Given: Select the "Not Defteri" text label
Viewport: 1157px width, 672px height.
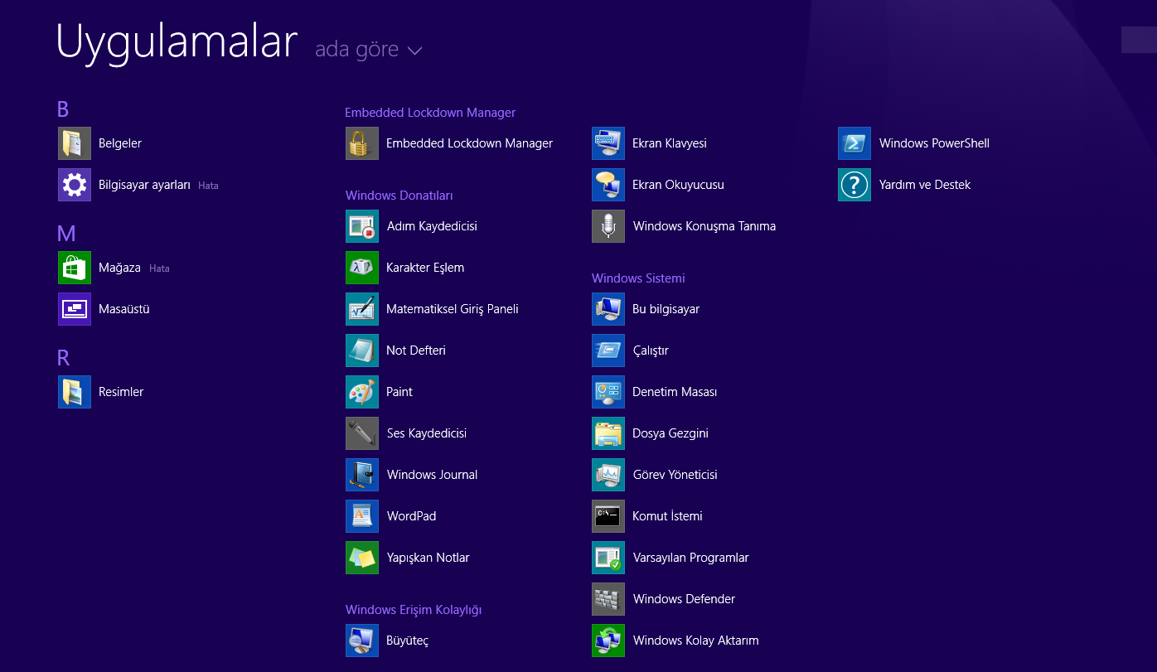Looking at the screenshot, I should coord(416,351).
